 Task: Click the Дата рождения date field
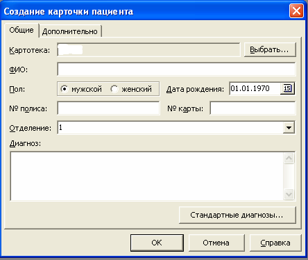(x=255, y=88)
